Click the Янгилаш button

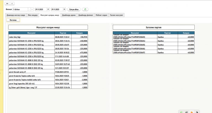click(x=13, y=20)
